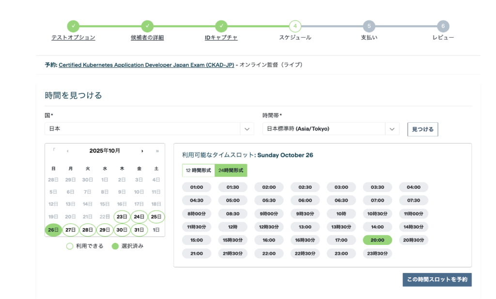Click この時間スロットを予約 button
The width and height of the screenshot is (496, 299).
click(x=437, y=280)
